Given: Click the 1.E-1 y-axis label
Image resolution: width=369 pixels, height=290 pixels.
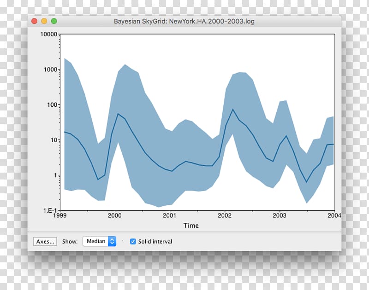Looking at the screenshot, I should (50, 210).
